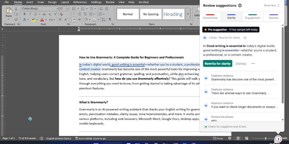The height and width of the screenshot is (144, 289).
Task: Click the proofing check icon in status bar
Action: pyautogui.click(x=41, y=138)
